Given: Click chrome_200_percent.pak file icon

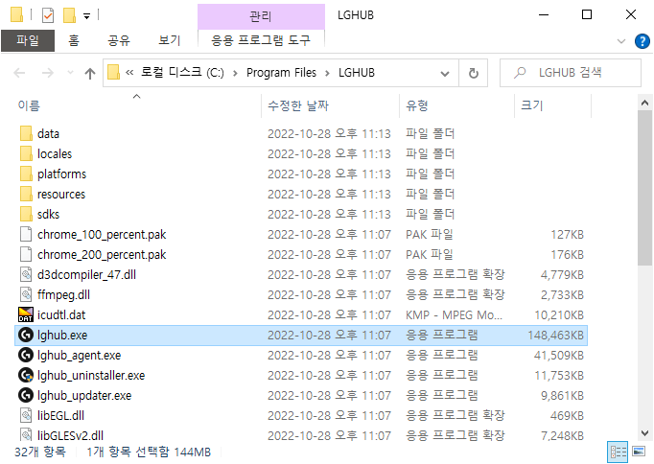Looking at the screenshot, I should 26,254.
